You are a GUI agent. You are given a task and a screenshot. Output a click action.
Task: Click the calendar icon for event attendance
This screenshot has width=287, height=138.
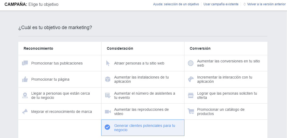pyautogui.click(x=108, y=95)
